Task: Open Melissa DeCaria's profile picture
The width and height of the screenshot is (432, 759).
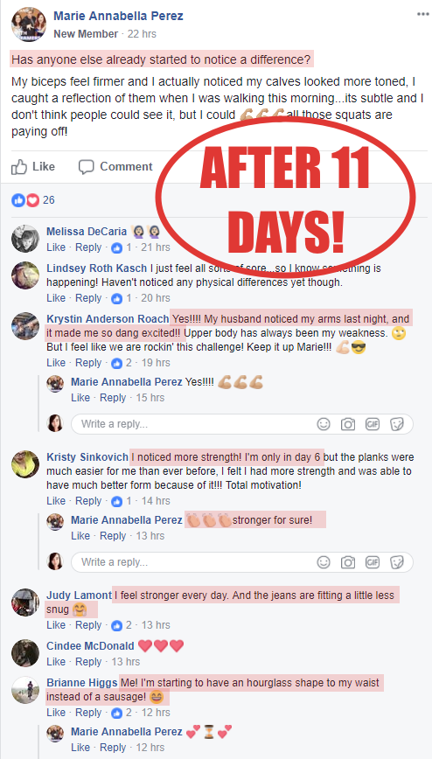Action: click(25, 239)
